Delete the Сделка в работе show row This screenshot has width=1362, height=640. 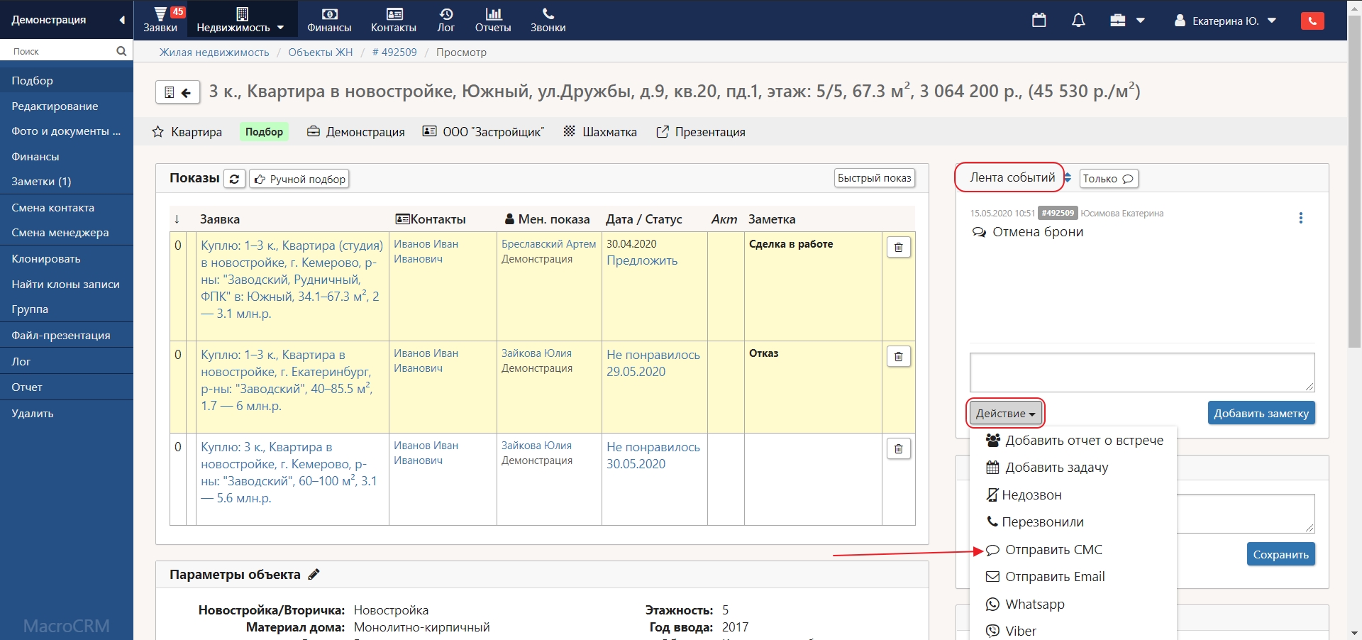899,247
